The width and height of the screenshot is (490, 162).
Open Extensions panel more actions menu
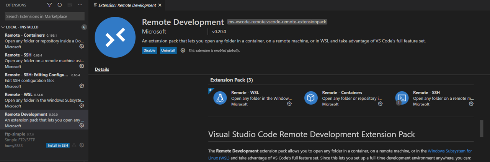[80, 5]
